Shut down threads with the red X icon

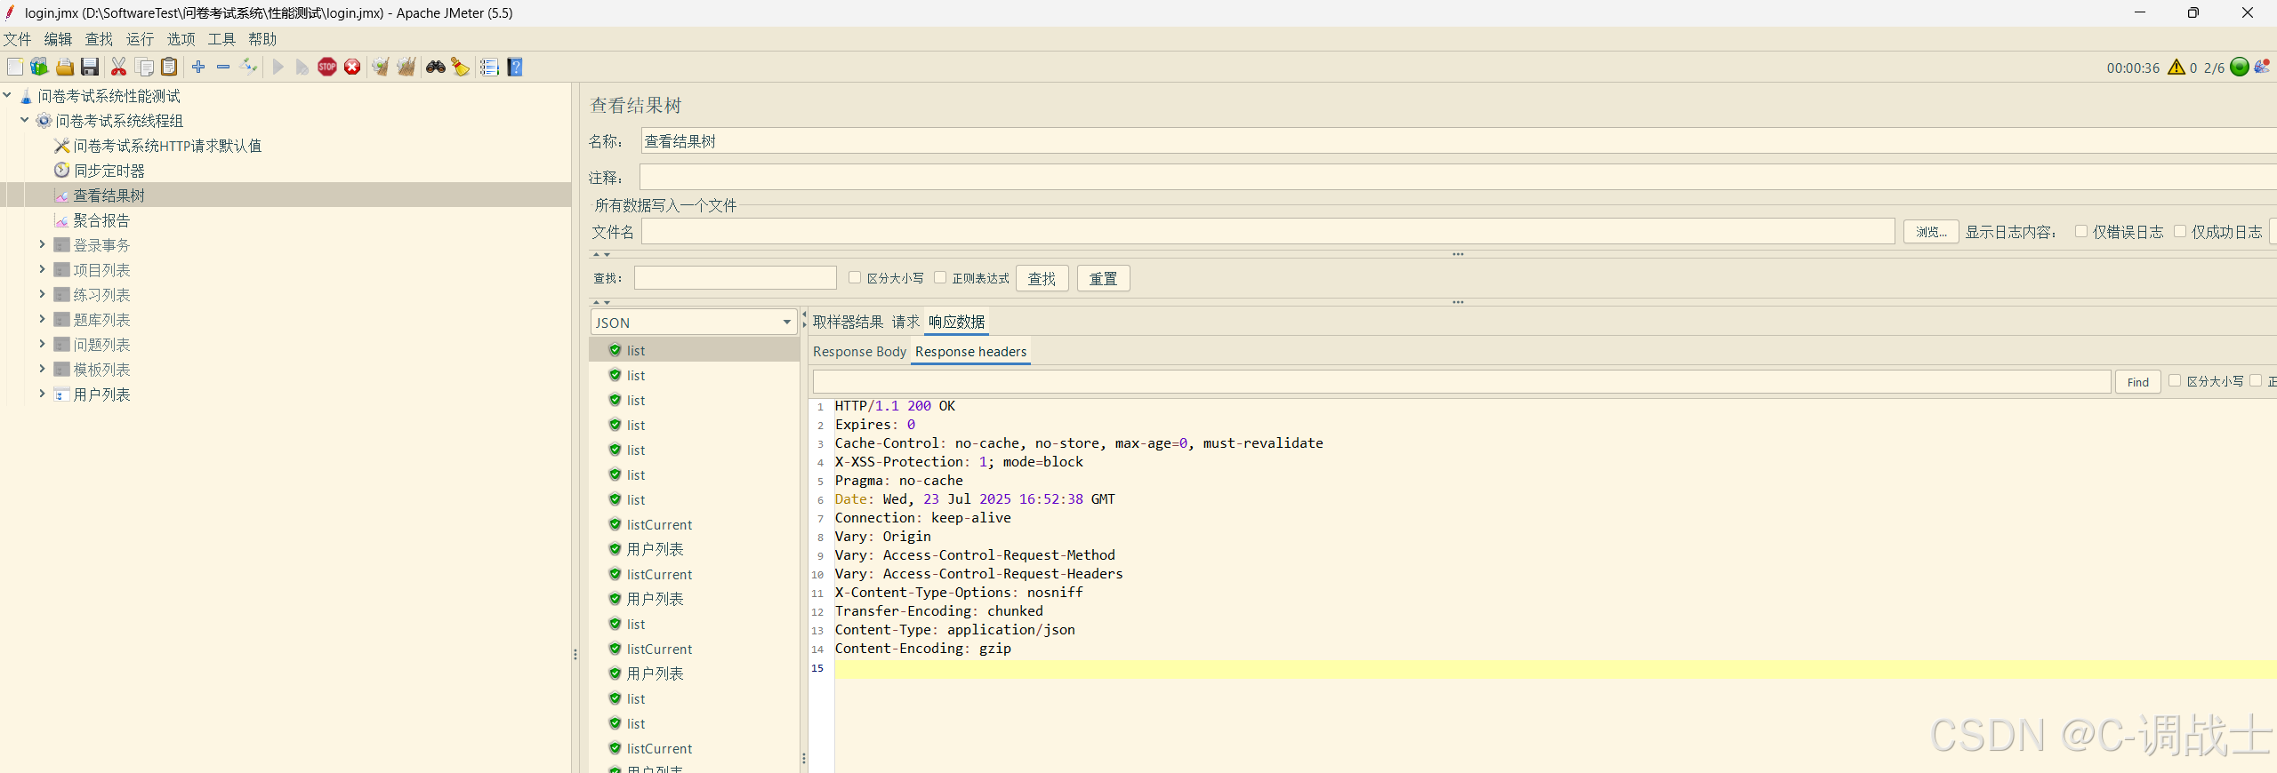pos(352,68)
